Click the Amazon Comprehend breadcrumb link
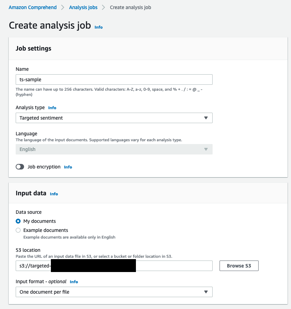Screen dimensions: 291x309 pos(33,7)
